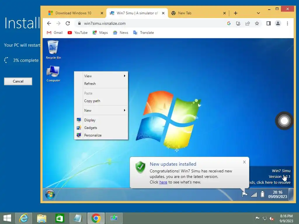
Task: Open the installer app in taskbar
Action: (x=114, y=218)
